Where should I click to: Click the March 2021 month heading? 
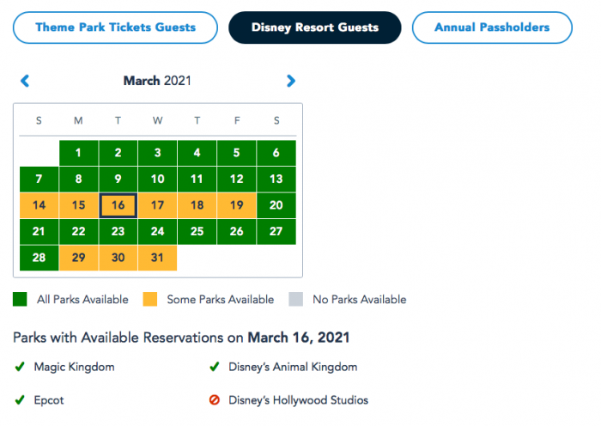(x=157, y=81)
